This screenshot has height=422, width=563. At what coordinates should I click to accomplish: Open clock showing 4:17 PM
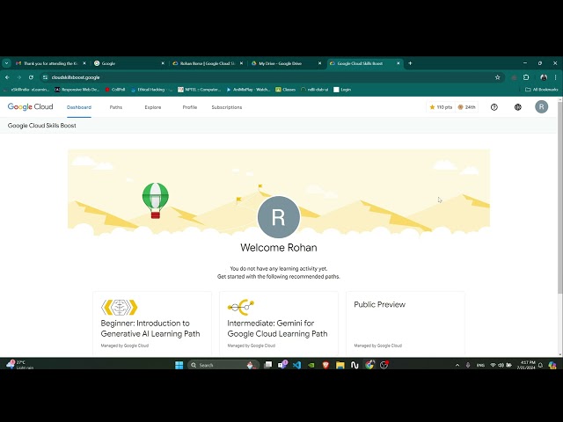[526, 365]
